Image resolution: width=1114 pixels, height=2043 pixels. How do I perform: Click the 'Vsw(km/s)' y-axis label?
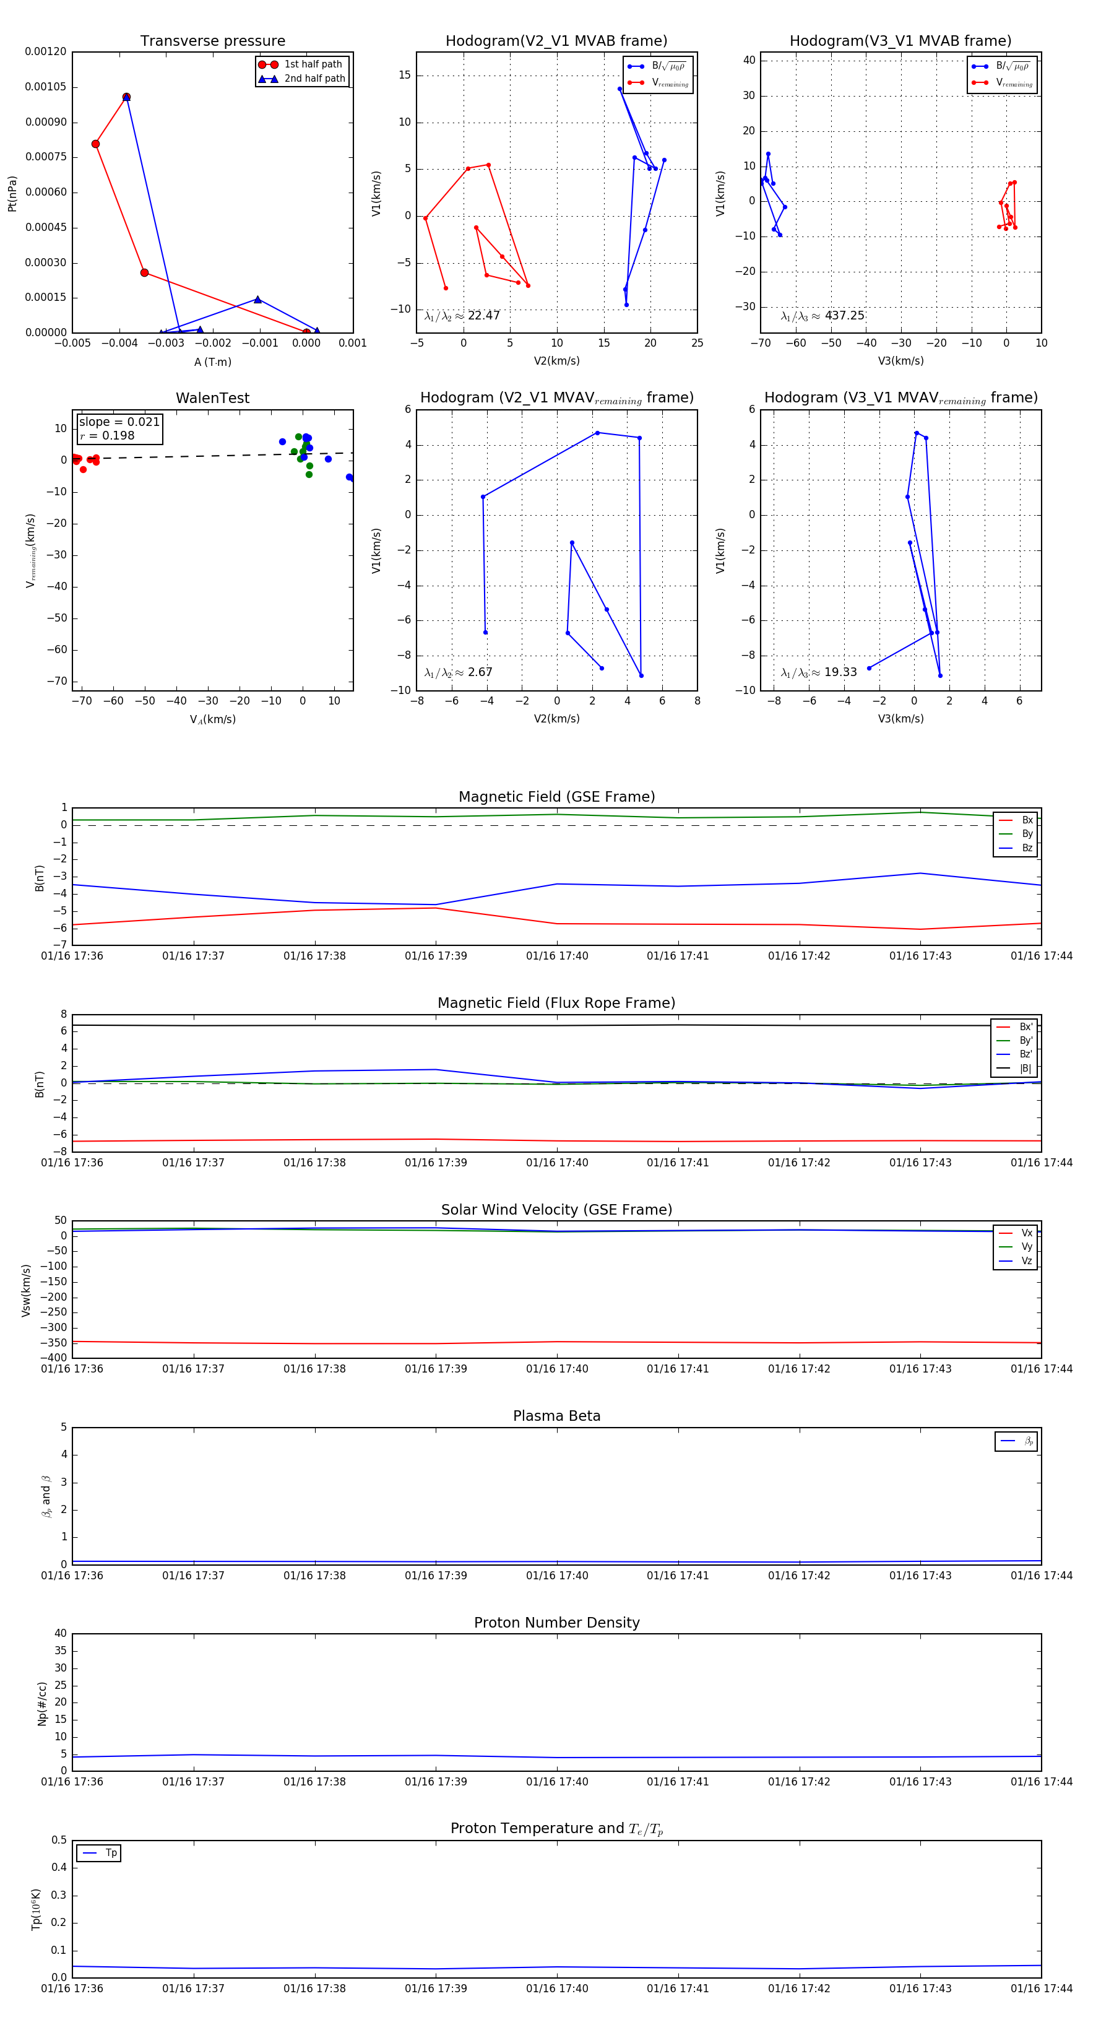25,1290
